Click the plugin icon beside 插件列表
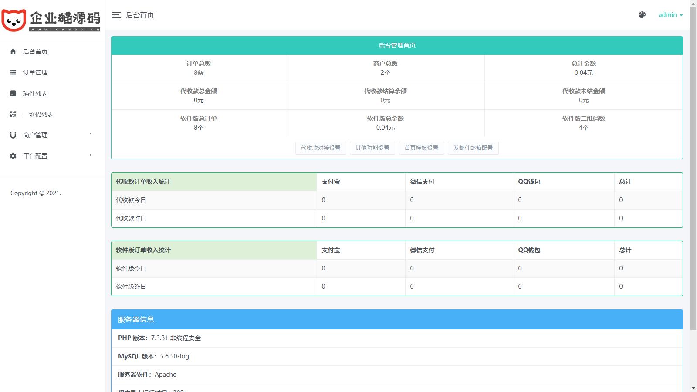 coord(13,93)
